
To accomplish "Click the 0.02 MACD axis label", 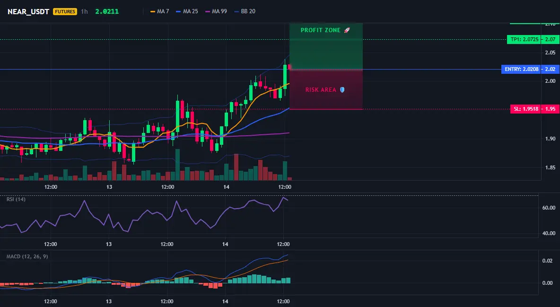I will [548, 261].
